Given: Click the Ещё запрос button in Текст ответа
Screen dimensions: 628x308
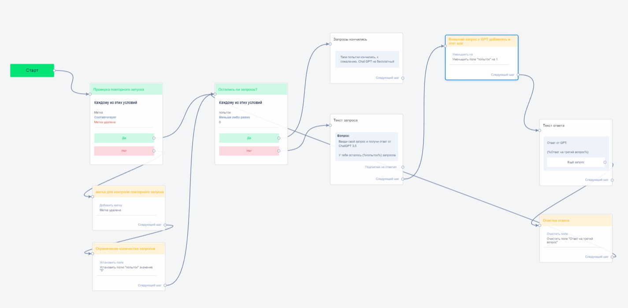Looking at the screenshot, I should pos(576,162).
